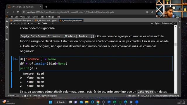Open File Explorer from the taskbar
Image resolution: width=187 pixels, height=105 pixels.
[87, 102]
